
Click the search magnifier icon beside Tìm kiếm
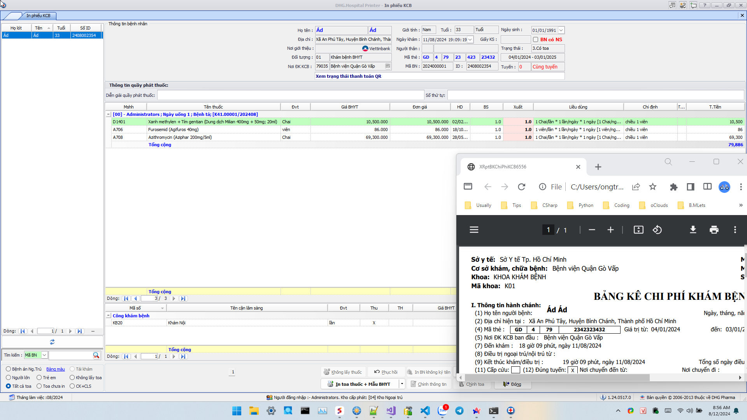coord(96,355)
